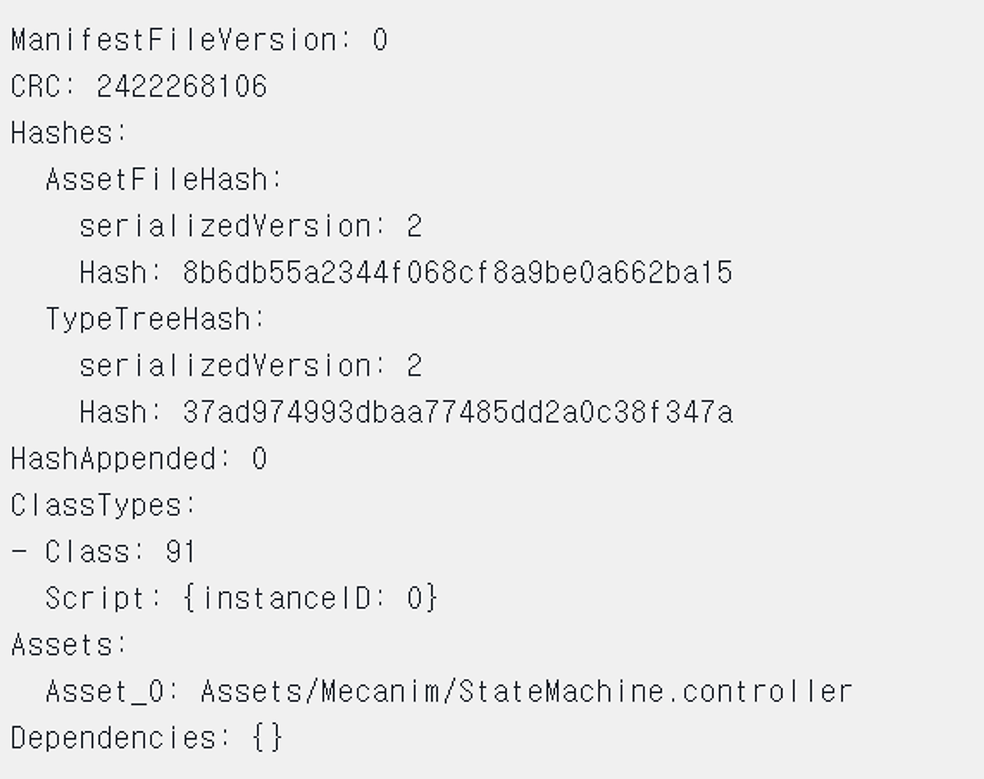
Task: Click the Dependencies line
Action: click(x=147, y=738)
